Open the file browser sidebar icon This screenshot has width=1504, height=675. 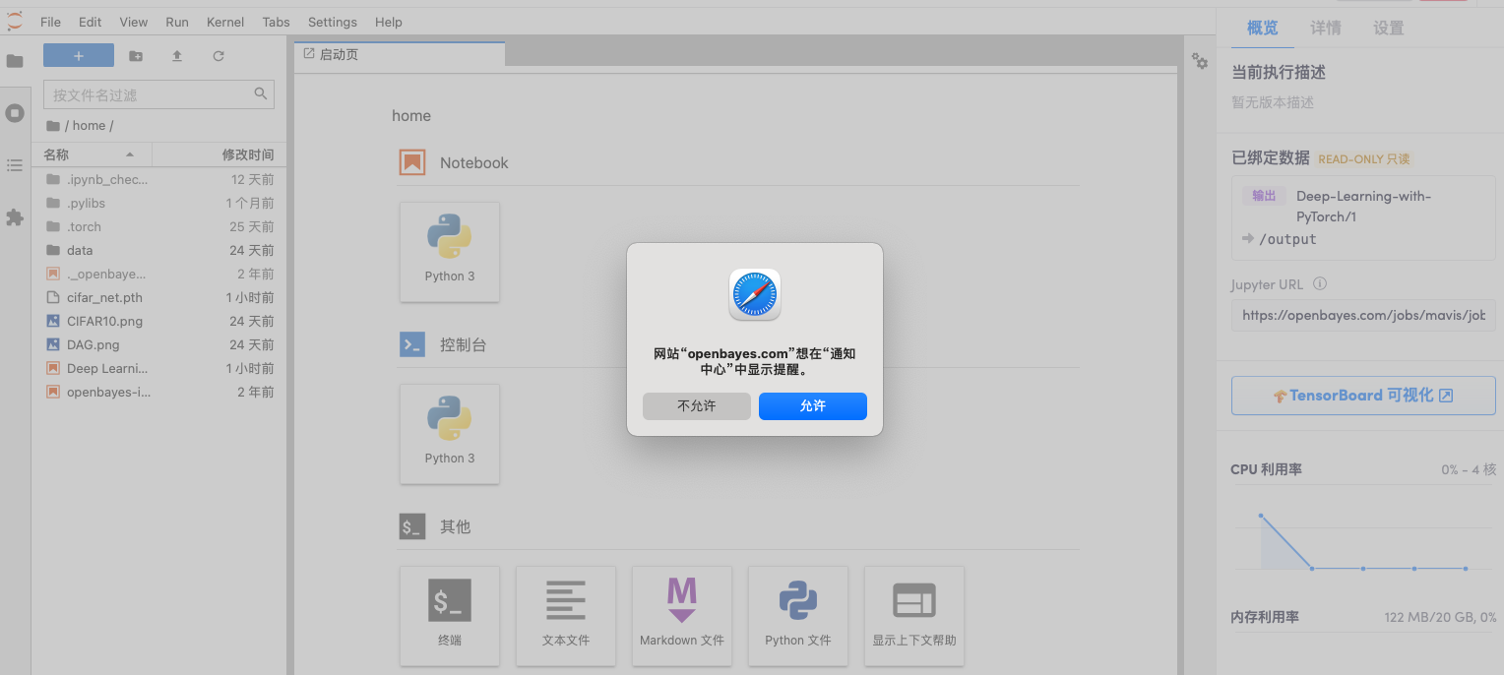[15, 61]
